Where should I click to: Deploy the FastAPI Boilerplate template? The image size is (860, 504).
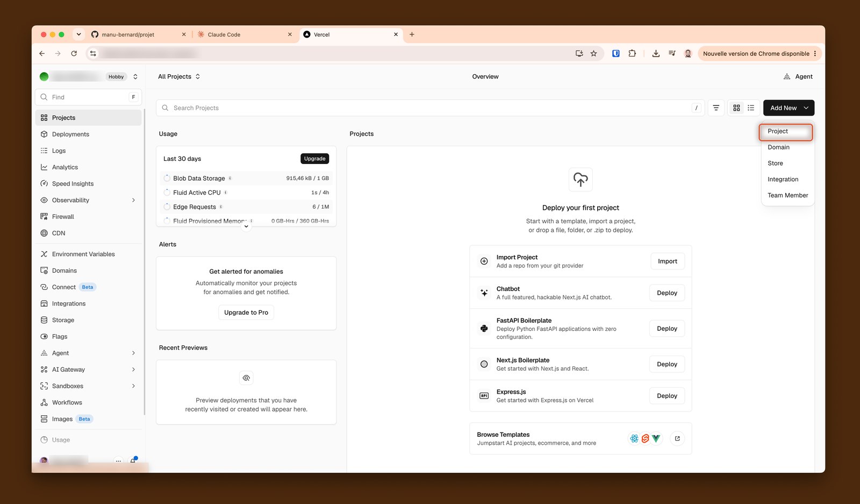(x=667, y=329)
